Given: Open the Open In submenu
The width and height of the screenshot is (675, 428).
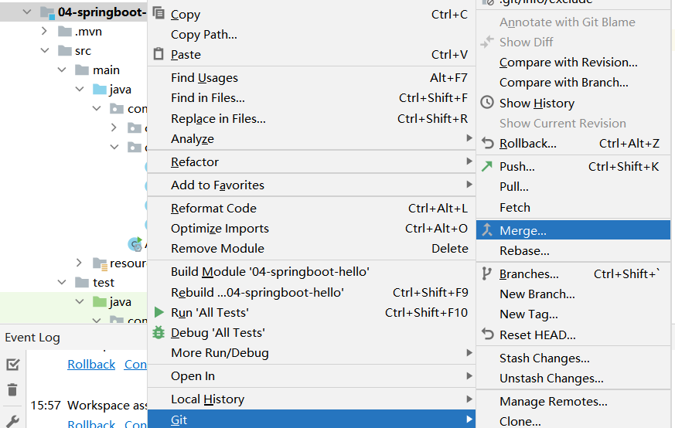Looking at the screenshot, I should 312,376.
